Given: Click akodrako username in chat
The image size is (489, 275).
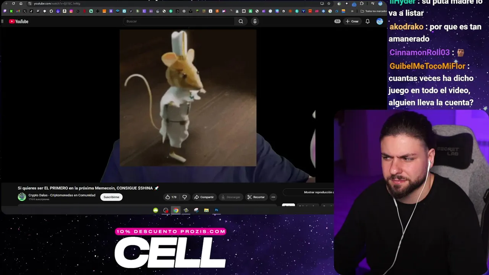Looking at the screenshot, I should pyautogui.click(x=406, y=27).
